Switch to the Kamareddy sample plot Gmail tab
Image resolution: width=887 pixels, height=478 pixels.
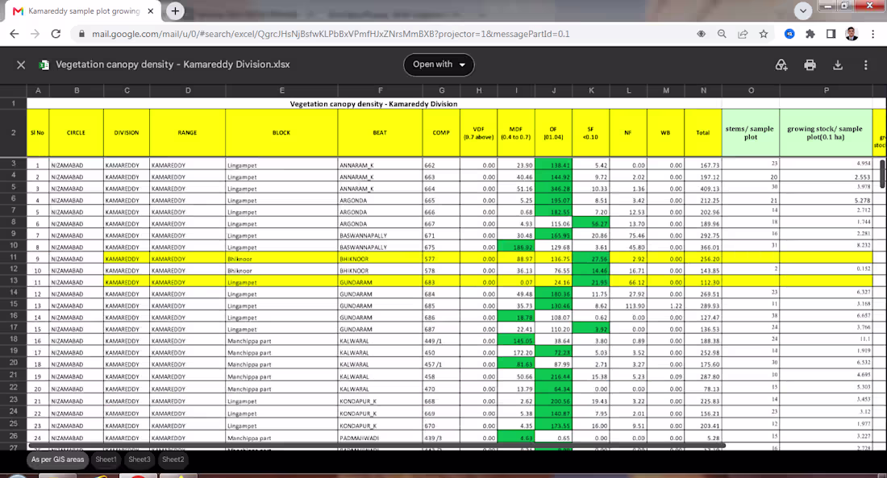(83, 10)
